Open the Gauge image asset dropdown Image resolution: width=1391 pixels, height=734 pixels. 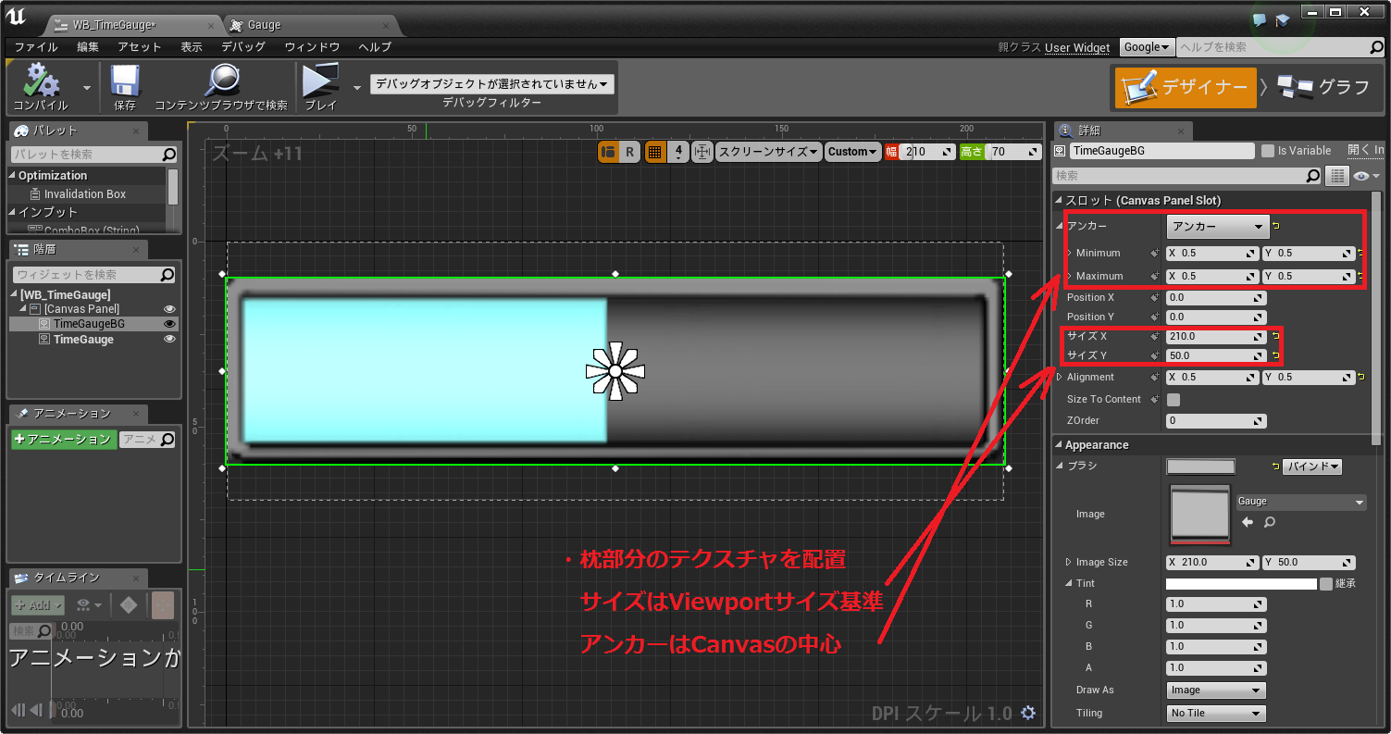(1301, 502)
